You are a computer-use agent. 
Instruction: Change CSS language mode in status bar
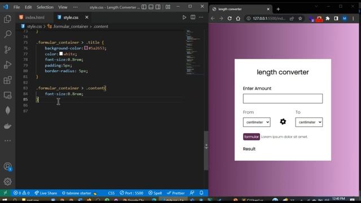point(111,193)
